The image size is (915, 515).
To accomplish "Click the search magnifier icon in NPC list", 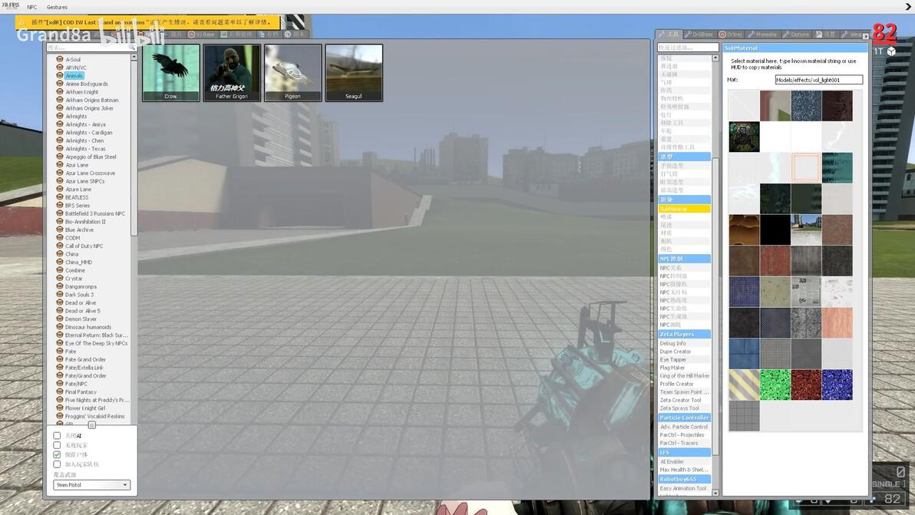I will click(132, 48).
